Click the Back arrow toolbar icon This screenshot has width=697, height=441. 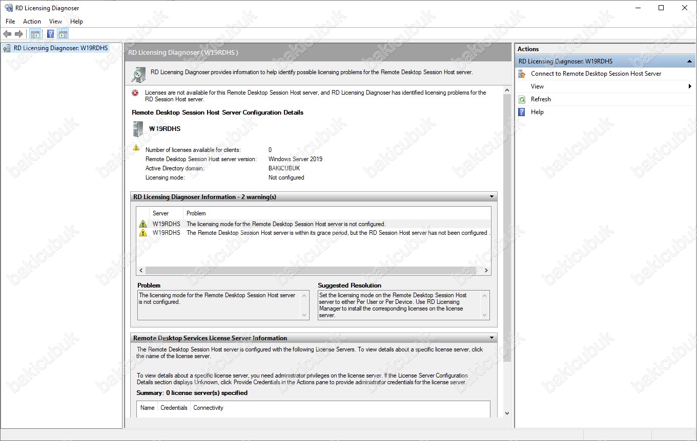[7, 34]
